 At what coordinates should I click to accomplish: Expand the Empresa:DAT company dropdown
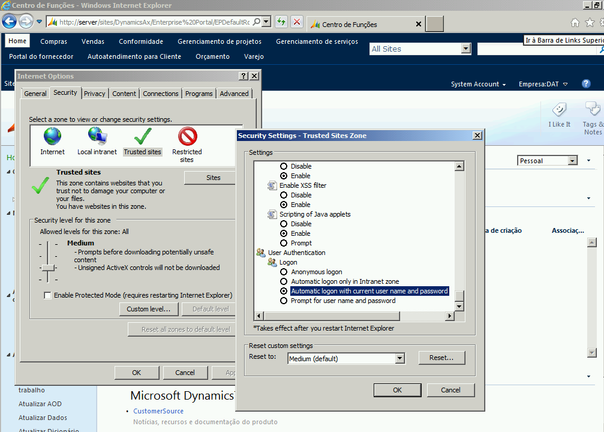click(x=543, y=84)
